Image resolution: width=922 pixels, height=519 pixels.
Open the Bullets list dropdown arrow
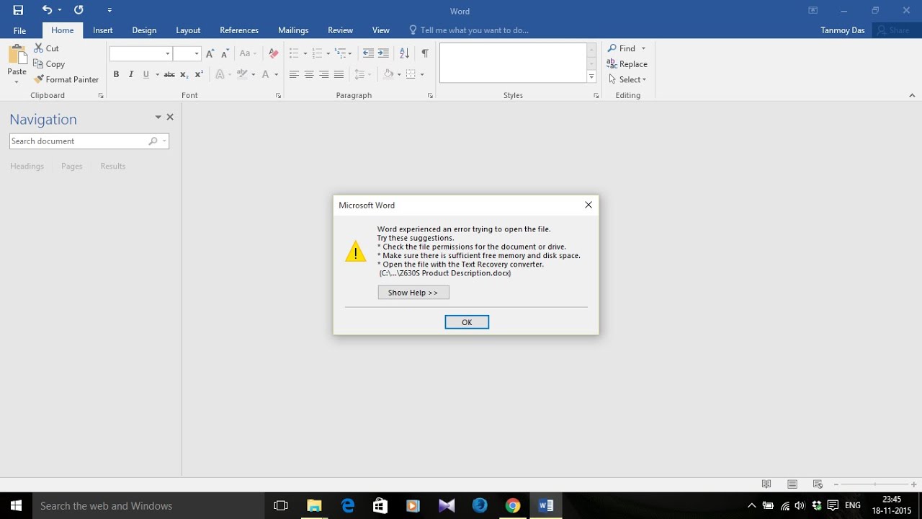pos(305,53)
